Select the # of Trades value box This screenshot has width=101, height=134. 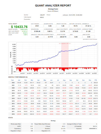tap(37, 26)
